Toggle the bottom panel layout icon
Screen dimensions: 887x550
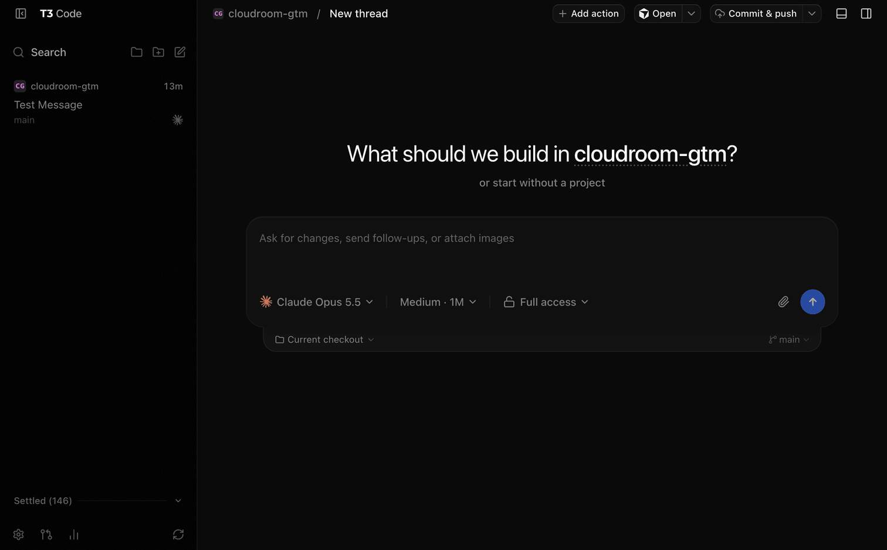(x=841, y=13)
